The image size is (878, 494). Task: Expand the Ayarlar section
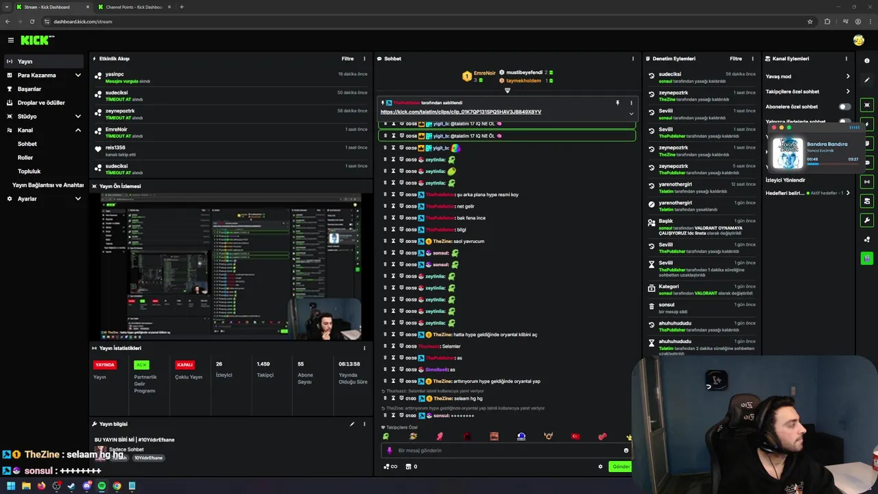44,198
